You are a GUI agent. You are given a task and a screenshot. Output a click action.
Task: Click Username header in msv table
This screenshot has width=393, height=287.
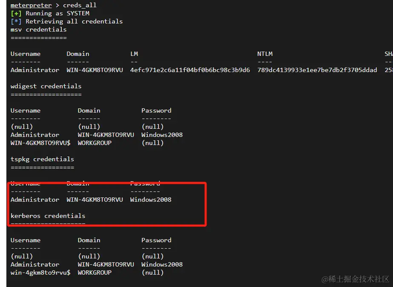[x=26, y=54]
